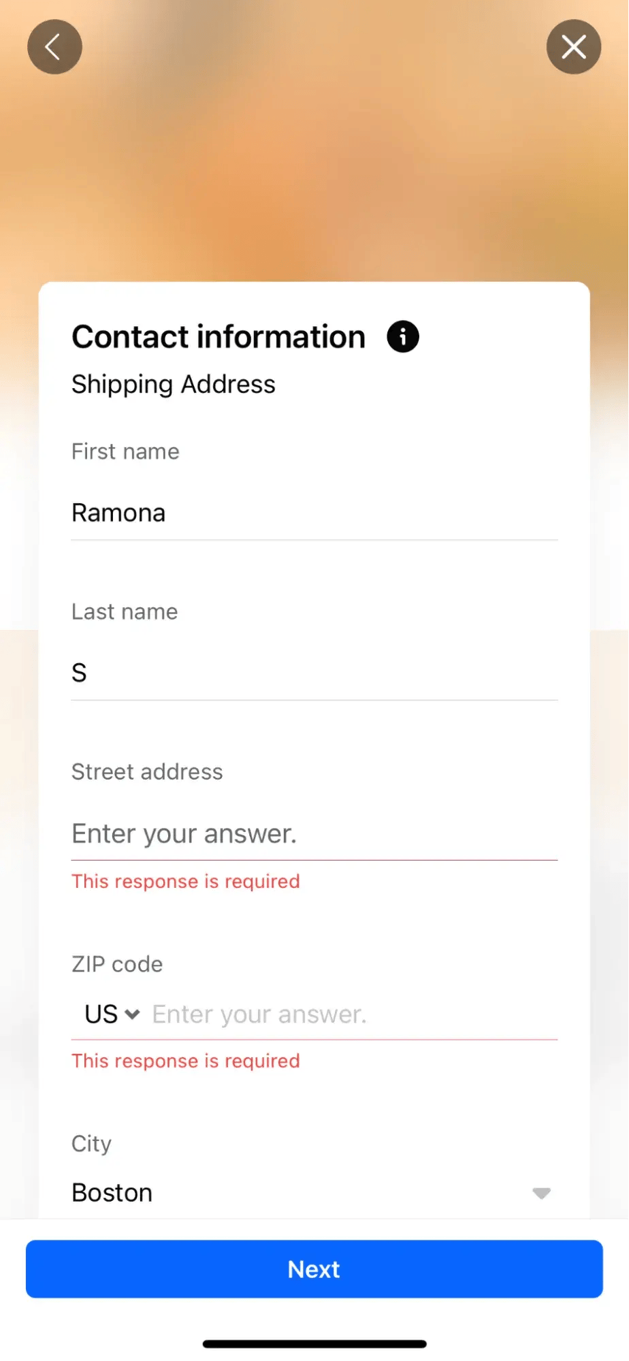Tap the Street address label
The image size is (629, 1361).
[147, 771]
